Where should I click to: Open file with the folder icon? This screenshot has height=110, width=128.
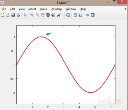tap(8, 15)
